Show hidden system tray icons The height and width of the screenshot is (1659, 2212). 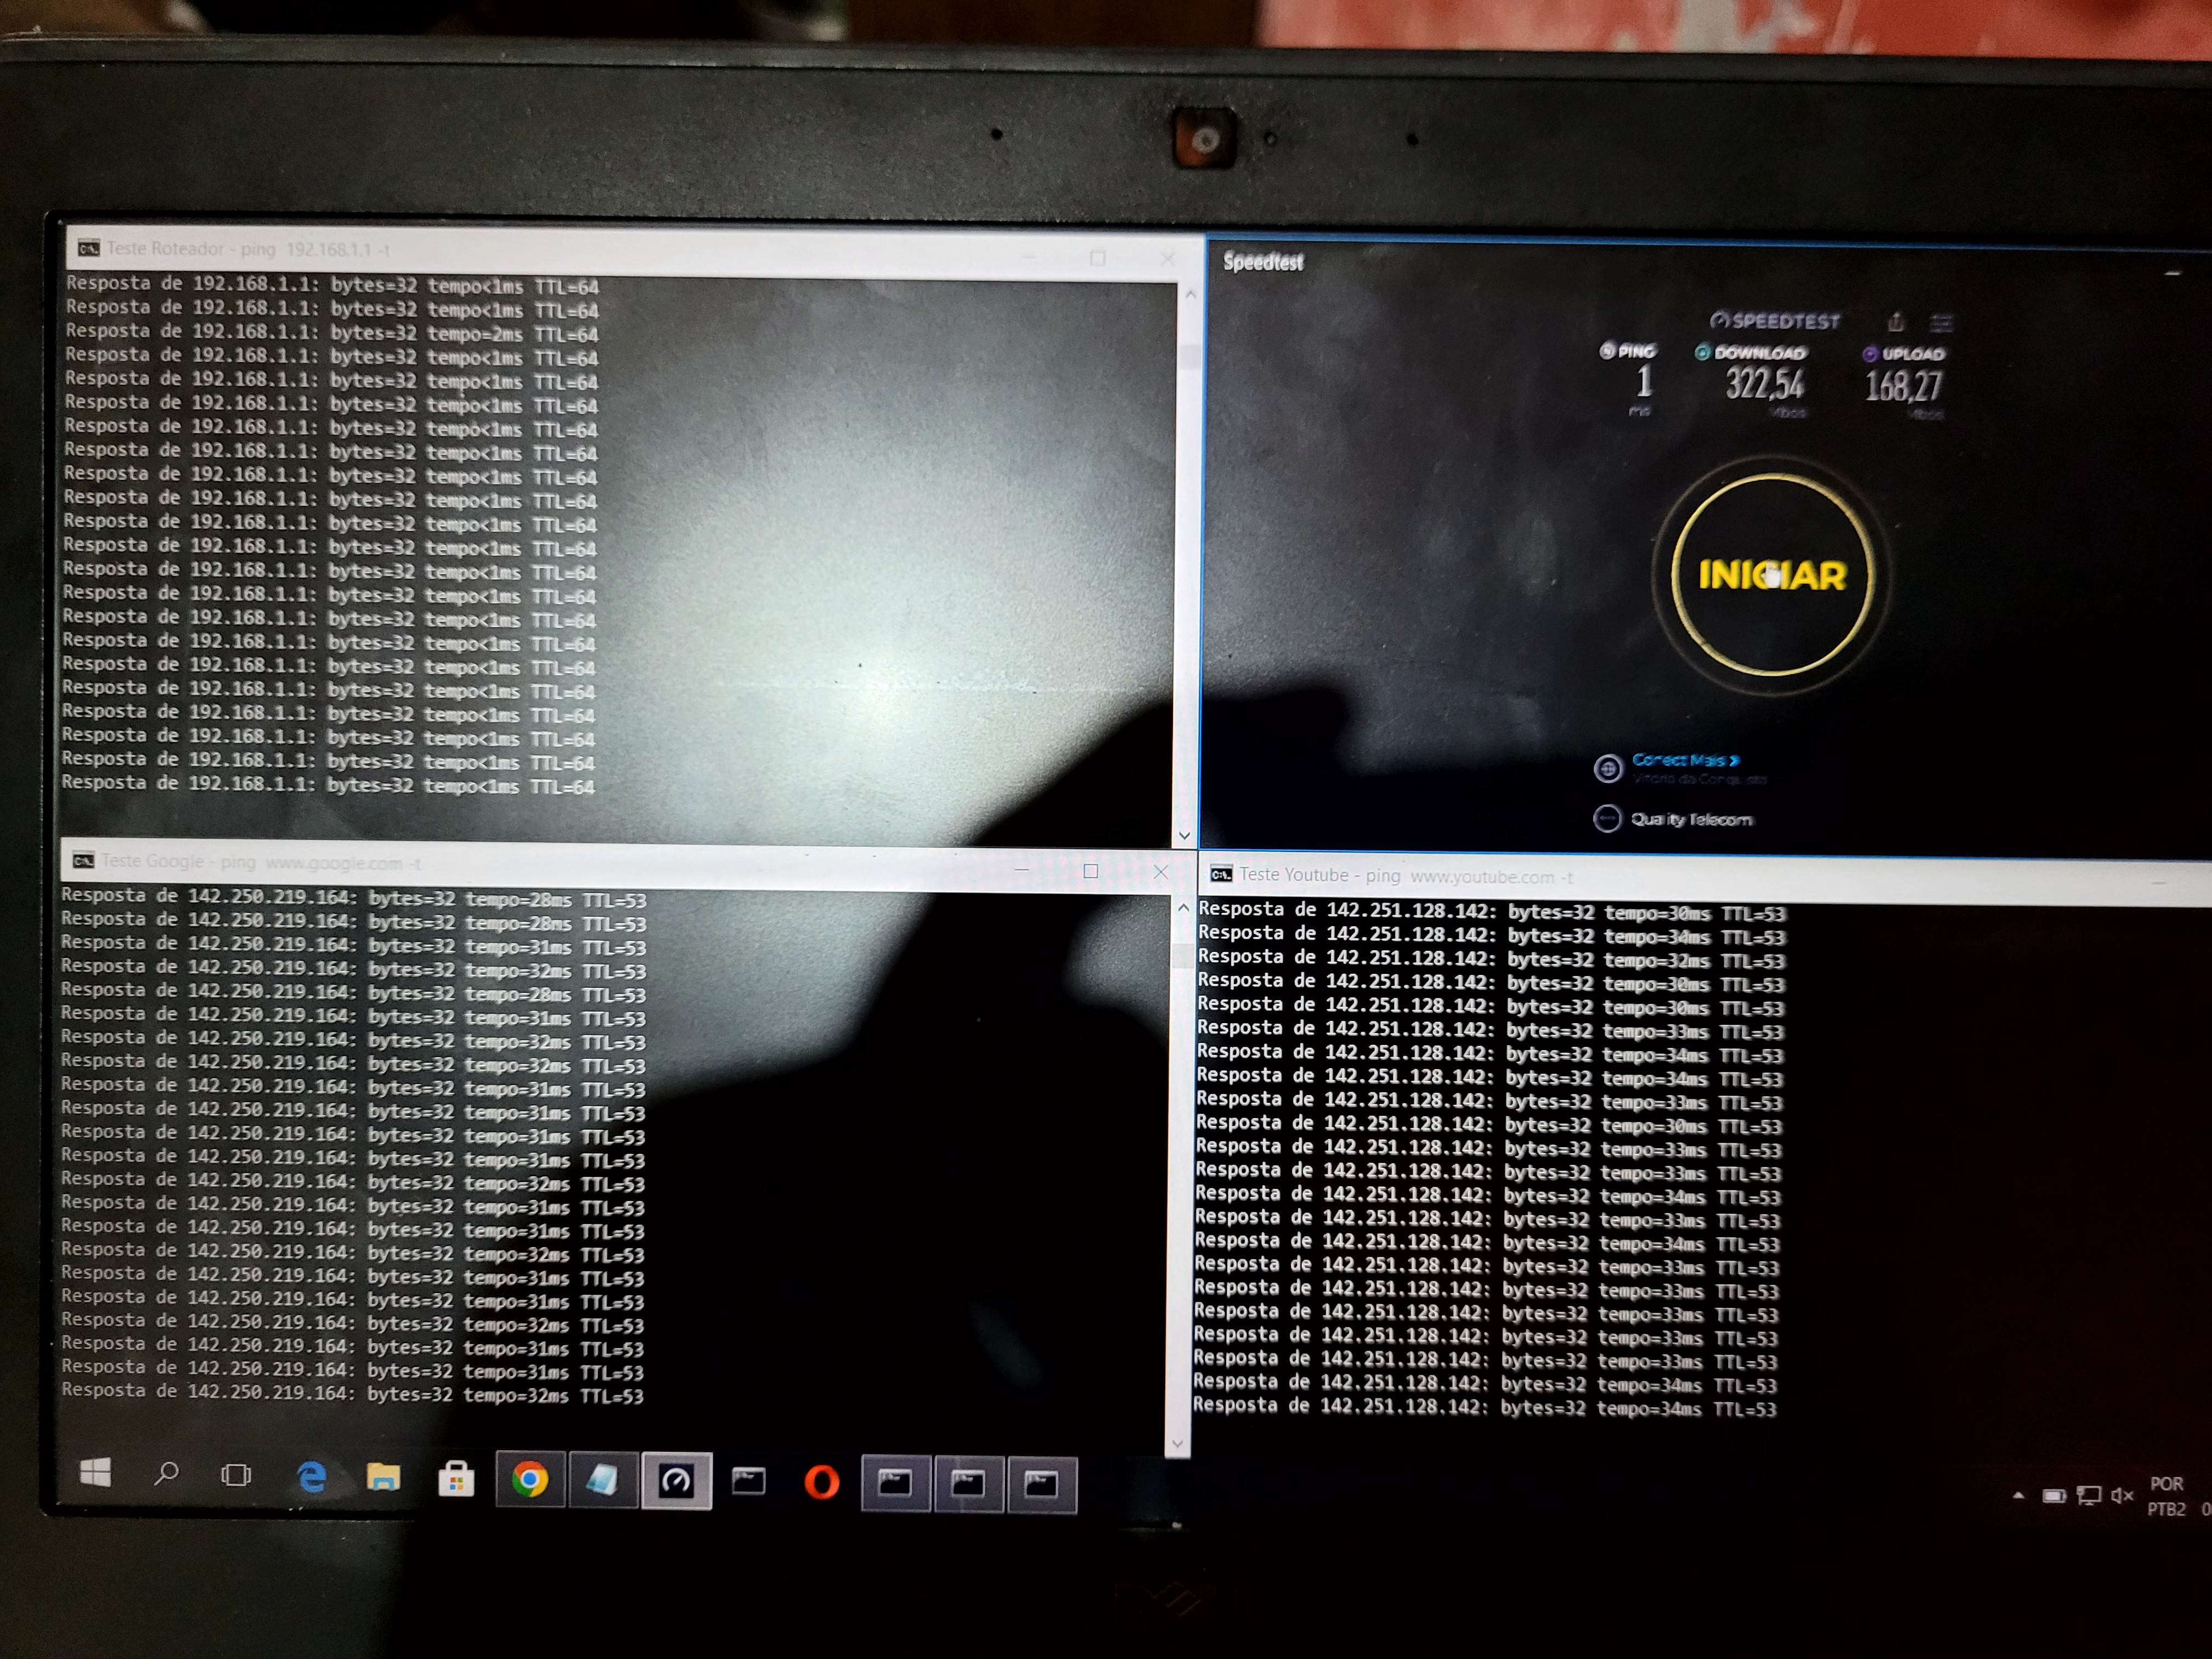click(x=2018, y=1496)
